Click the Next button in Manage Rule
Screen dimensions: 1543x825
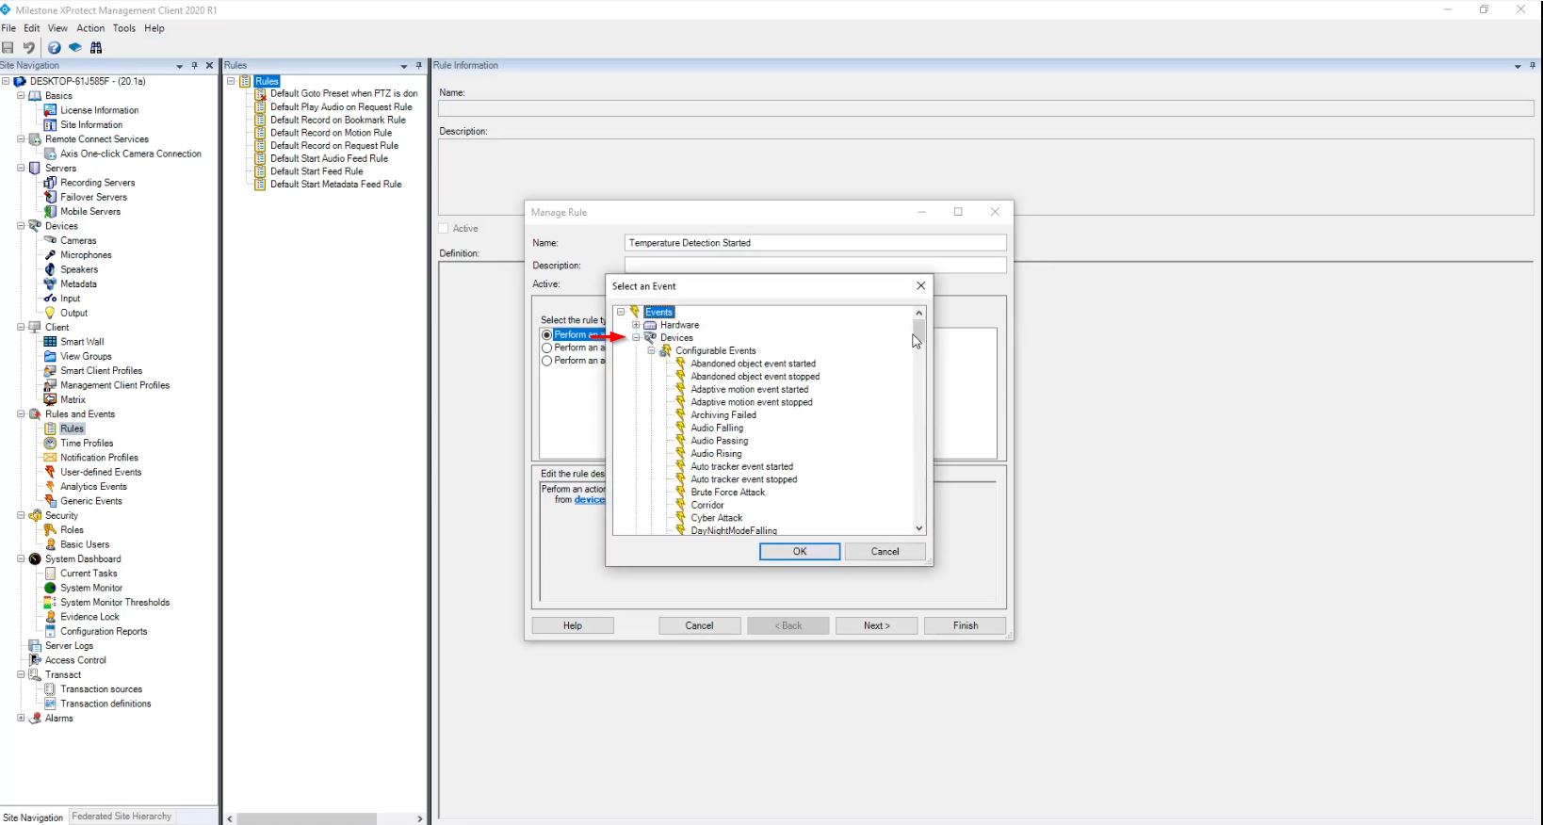(x=876, y=625)
